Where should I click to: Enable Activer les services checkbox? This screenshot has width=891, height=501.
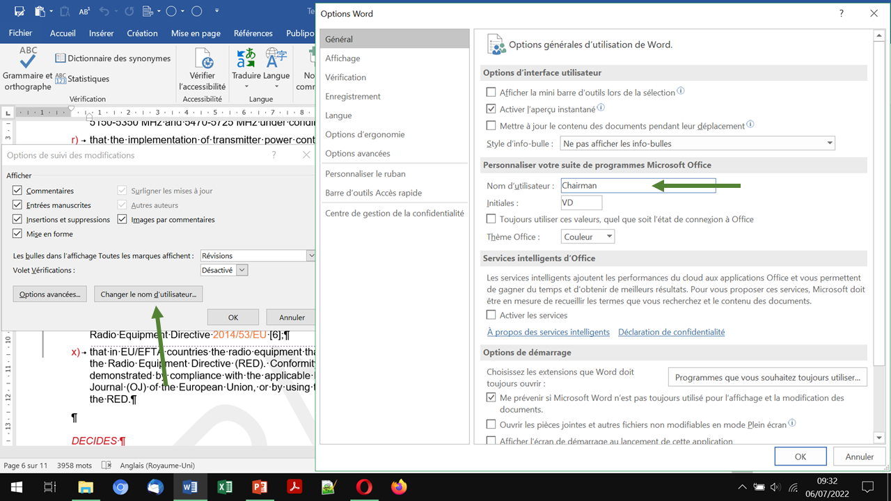click(x=491, y=315)
